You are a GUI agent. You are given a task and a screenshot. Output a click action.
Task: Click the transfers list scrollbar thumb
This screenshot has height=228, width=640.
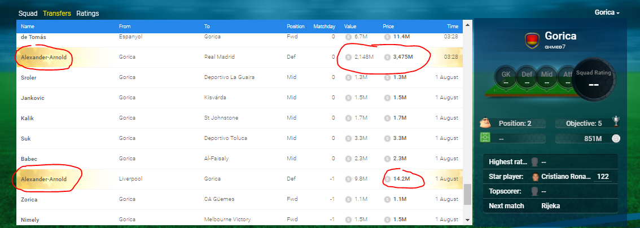click(467, 195)
